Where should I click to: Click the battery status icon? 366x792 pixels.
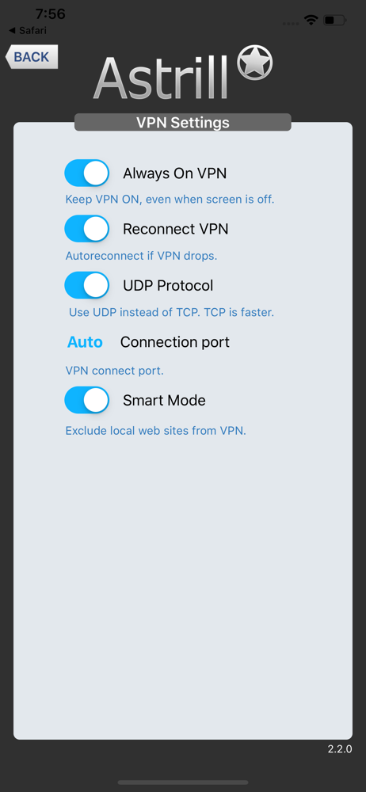click(334, 21)
